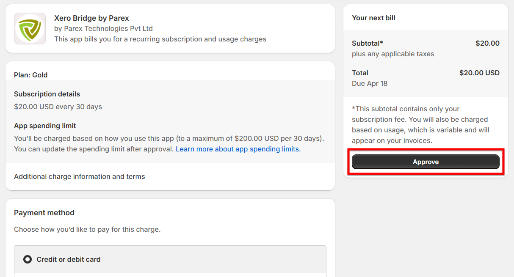Click the Due Apr 18 date text
The width and height of the screenshot is (514, 277).
tap(370, 83)
